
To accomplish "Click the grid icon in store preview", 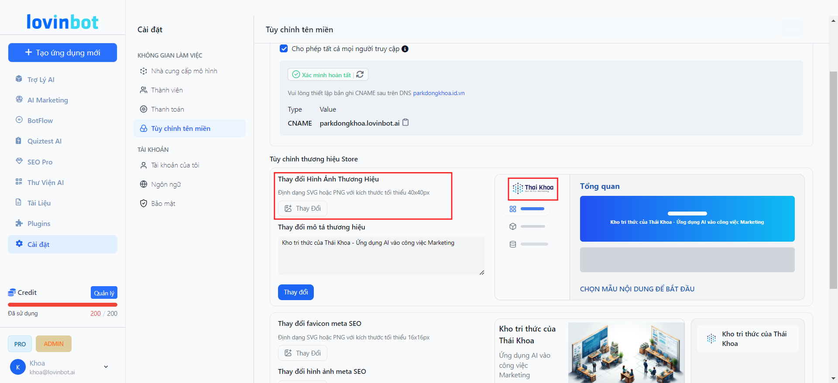I will click(513, 209).
